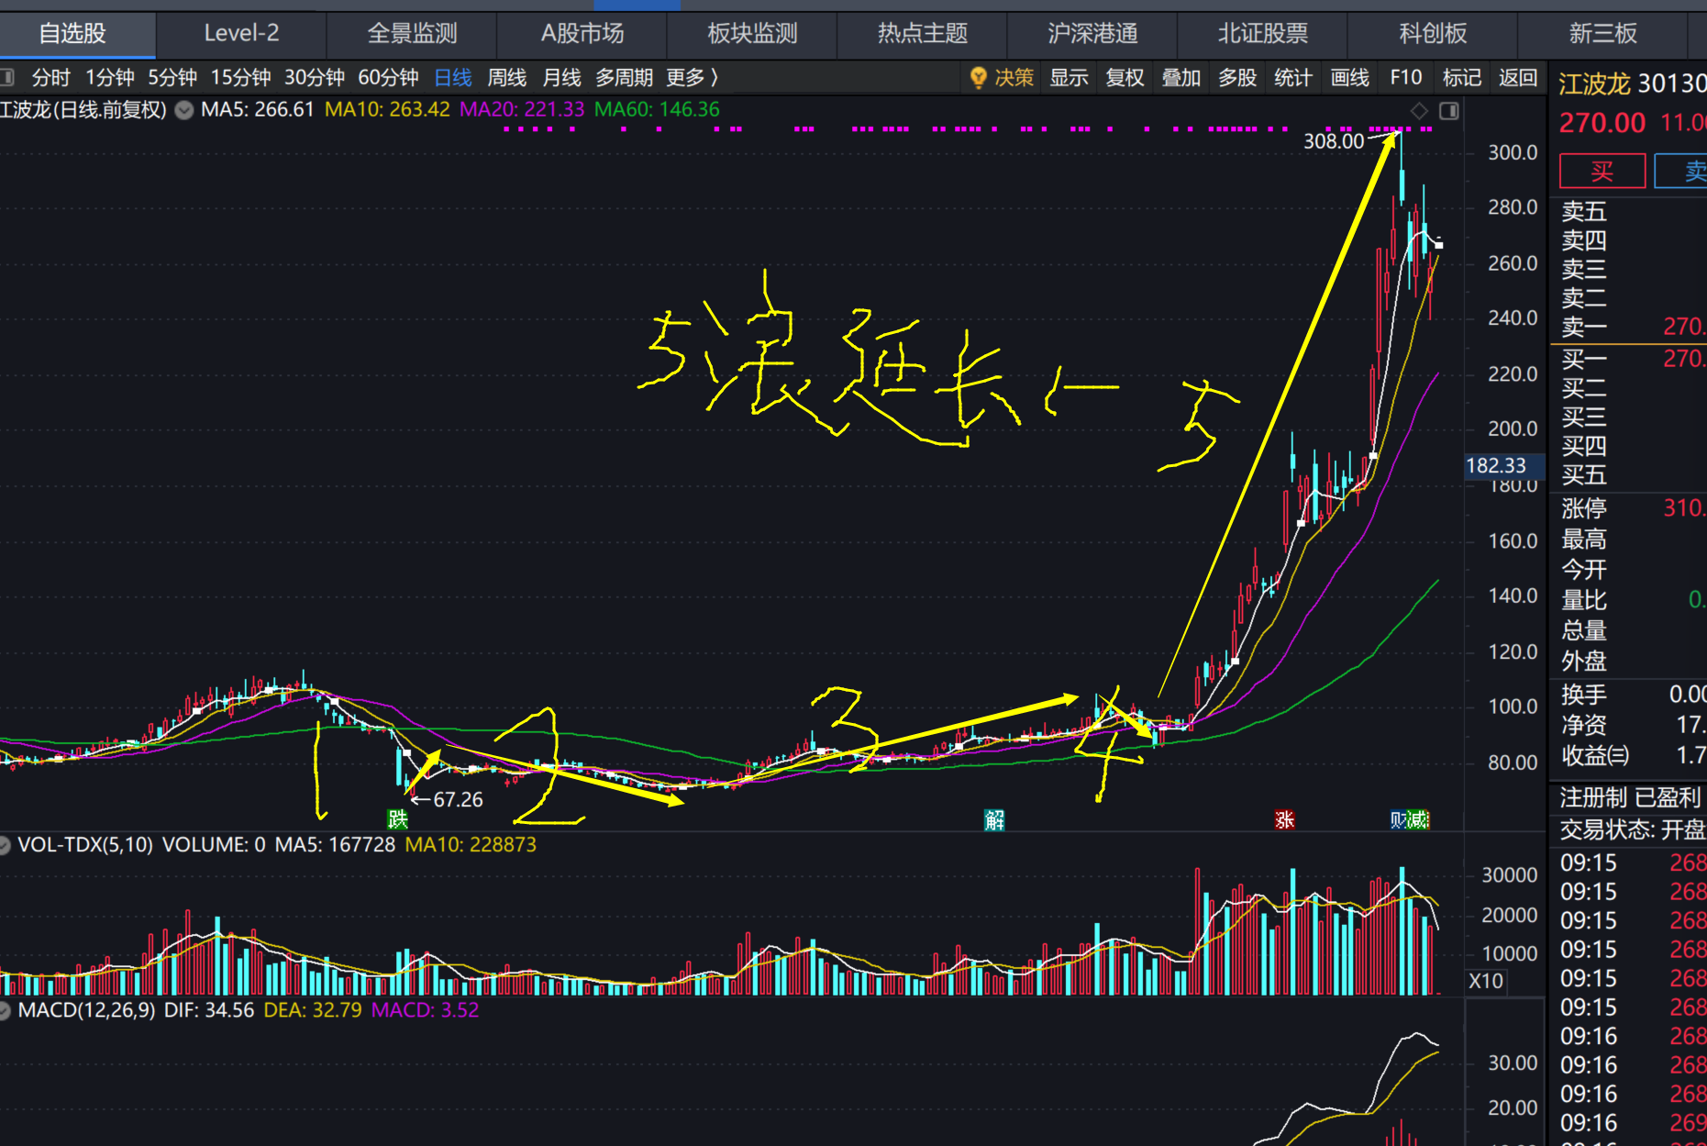1707x1146 pixels.
Task: Click the 涨停 limit-up row
Action: click(1629, 508)
